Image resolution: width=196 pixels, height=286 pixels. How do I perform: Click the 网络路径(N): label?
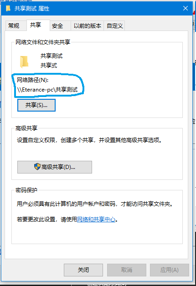[33, 80]
